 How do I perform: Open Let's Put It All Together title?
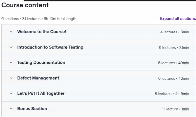pyautogui.click(x=41, y=93)
